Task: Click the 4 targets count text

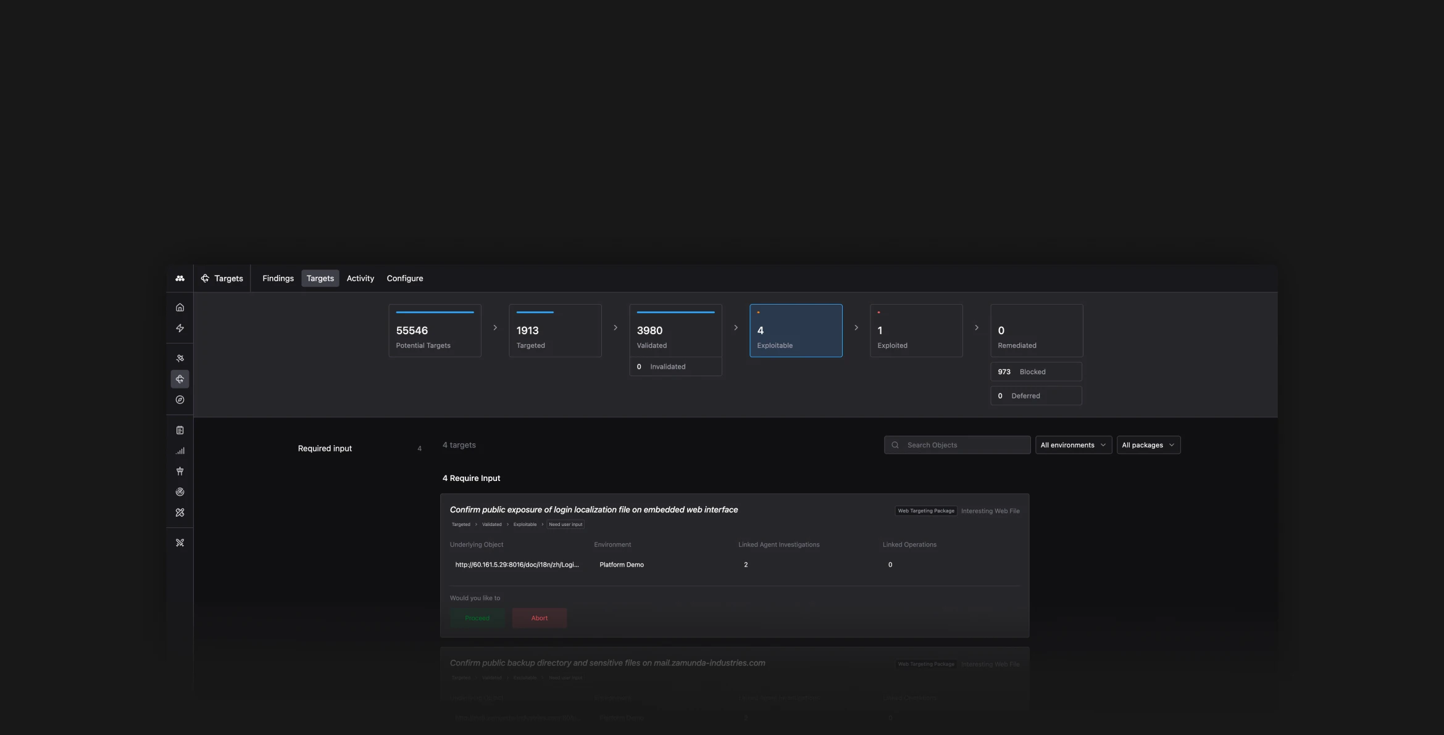Action: coord(459,445)
